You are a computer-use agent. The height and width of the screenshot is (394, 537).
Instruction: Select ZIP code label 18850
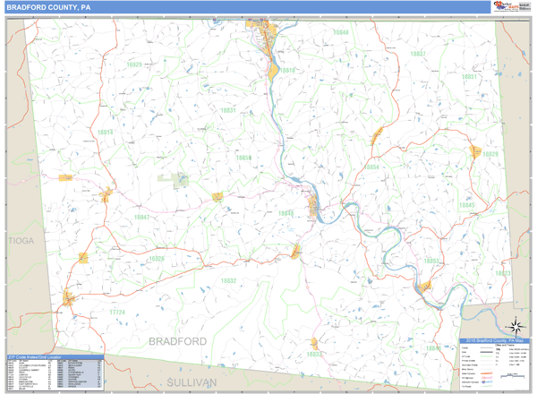243,158
